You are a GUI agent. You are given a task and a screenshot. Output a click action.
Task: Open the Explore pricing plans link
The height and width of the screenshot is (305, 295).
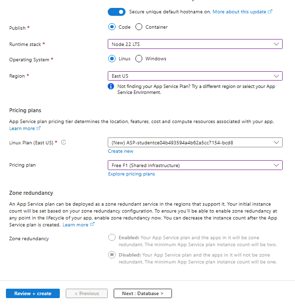pos(131,174)
